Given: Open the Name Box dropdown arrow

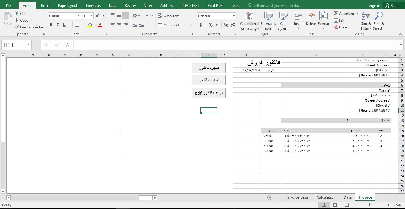Looking at the screenshot, I should coord(29,45).
